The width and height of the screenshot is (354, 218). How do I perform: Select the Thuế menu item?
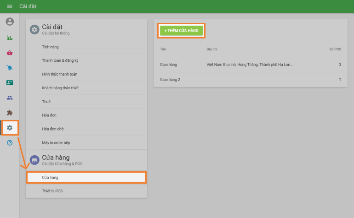46,102
